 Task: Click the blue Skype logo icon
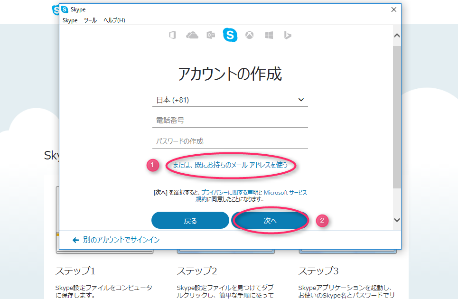[230, 35]
